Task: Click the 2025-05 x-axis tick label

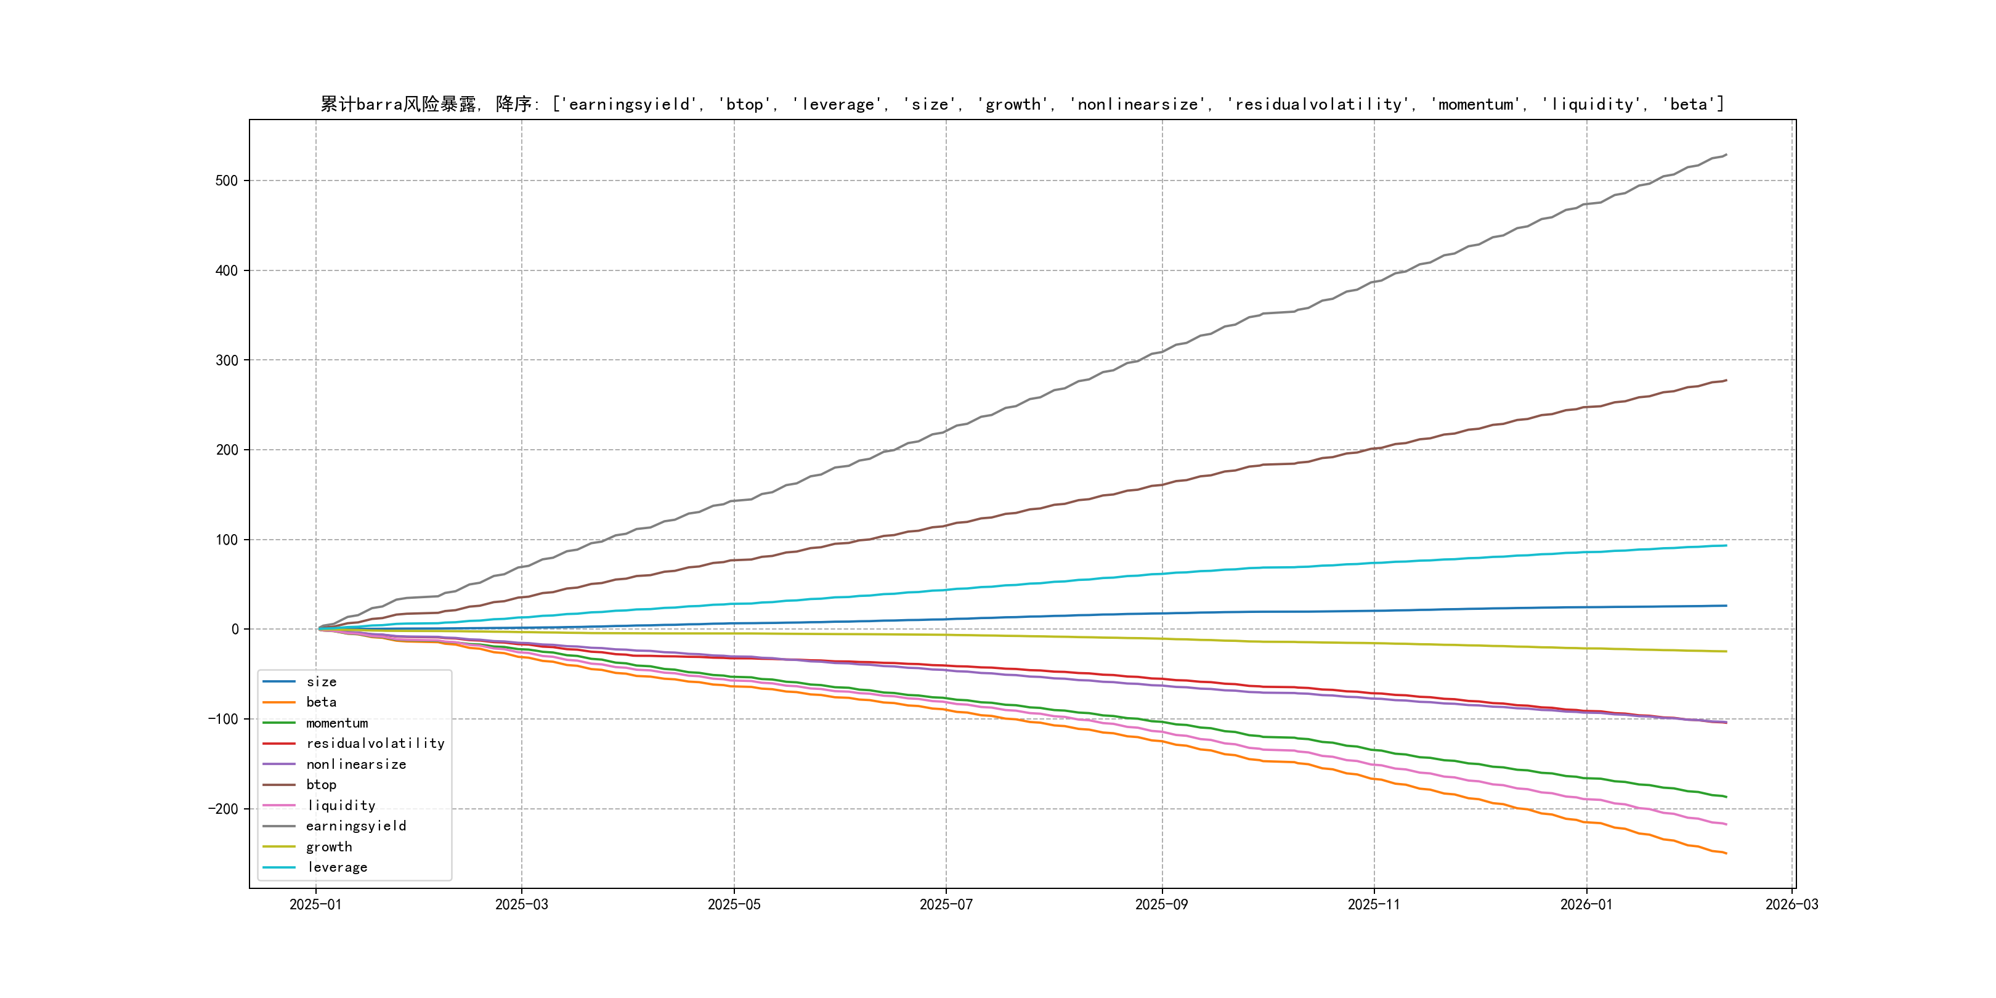Action: coord(734,904)
